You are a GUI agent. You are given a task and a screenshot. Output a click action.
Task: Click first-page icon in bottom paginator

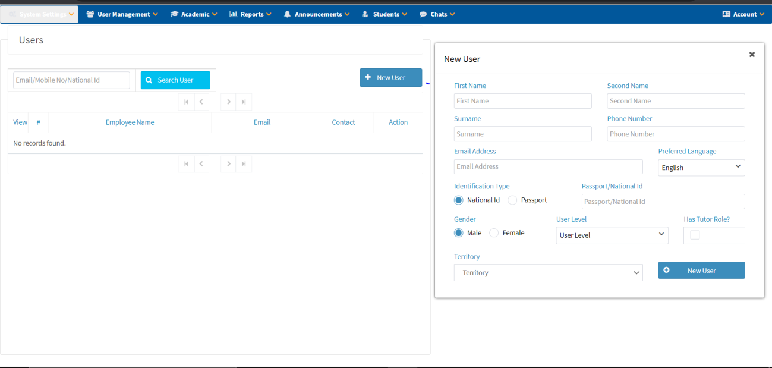[186, 164]
